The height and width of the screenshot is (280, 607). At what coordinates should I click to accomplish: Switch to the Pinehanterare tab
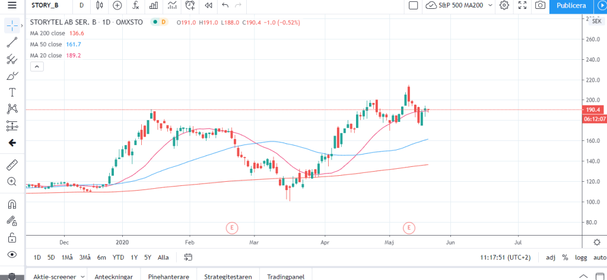click(x=169, y=276)
